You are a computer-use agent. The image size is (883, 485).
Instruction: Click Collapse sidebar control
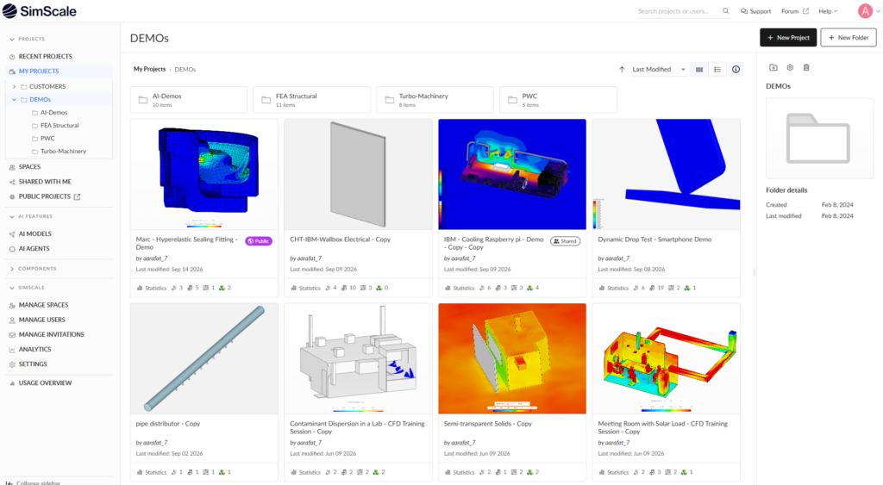pos(33,482)
